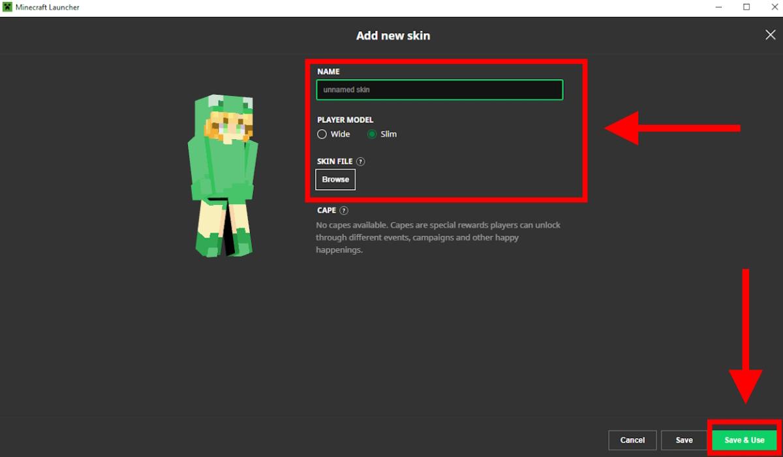Minimize the Minecraft Launcher window
783x457 pixels.
click(718, 7)
